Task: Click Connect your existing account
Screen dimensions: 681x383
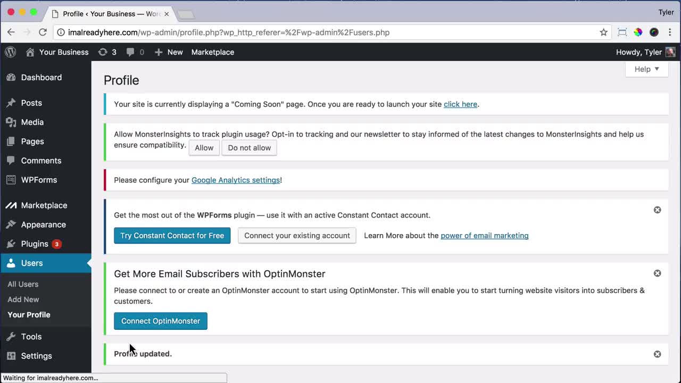Action: pos(297,236)
